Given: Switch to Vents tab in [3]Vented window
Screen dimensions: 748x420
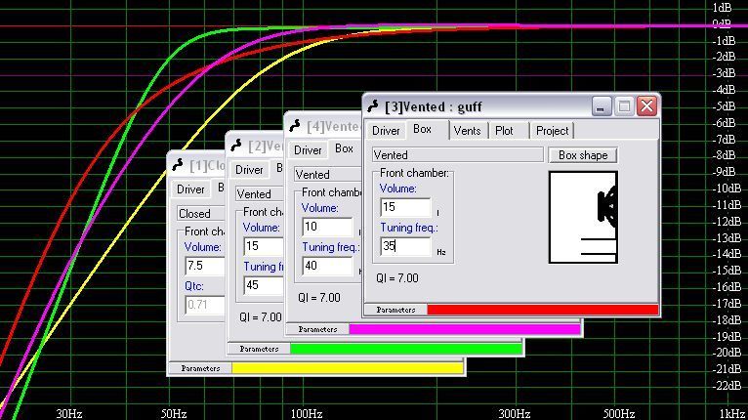Looking at the screenshot, I should (467, 130).
